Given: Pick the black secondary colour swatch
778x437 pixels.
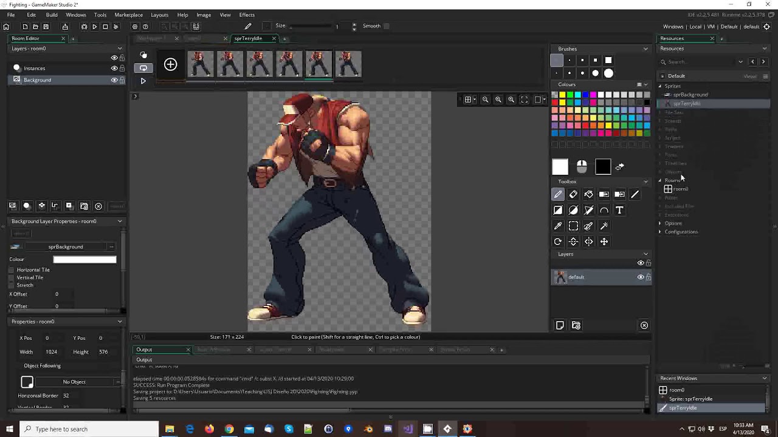Looking at the screenshot, I should pyautogui.click(x=603, y=166).
